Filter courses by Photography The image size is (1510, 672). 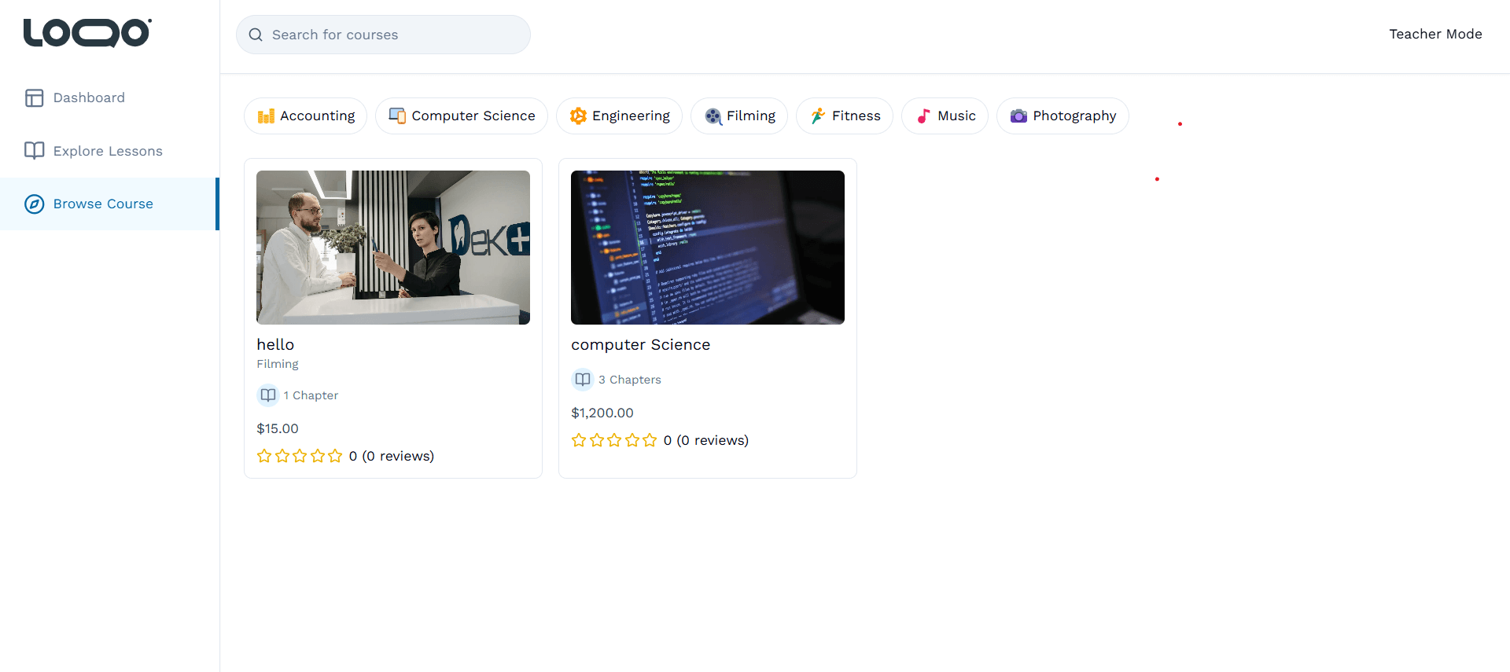point(1063,116)
